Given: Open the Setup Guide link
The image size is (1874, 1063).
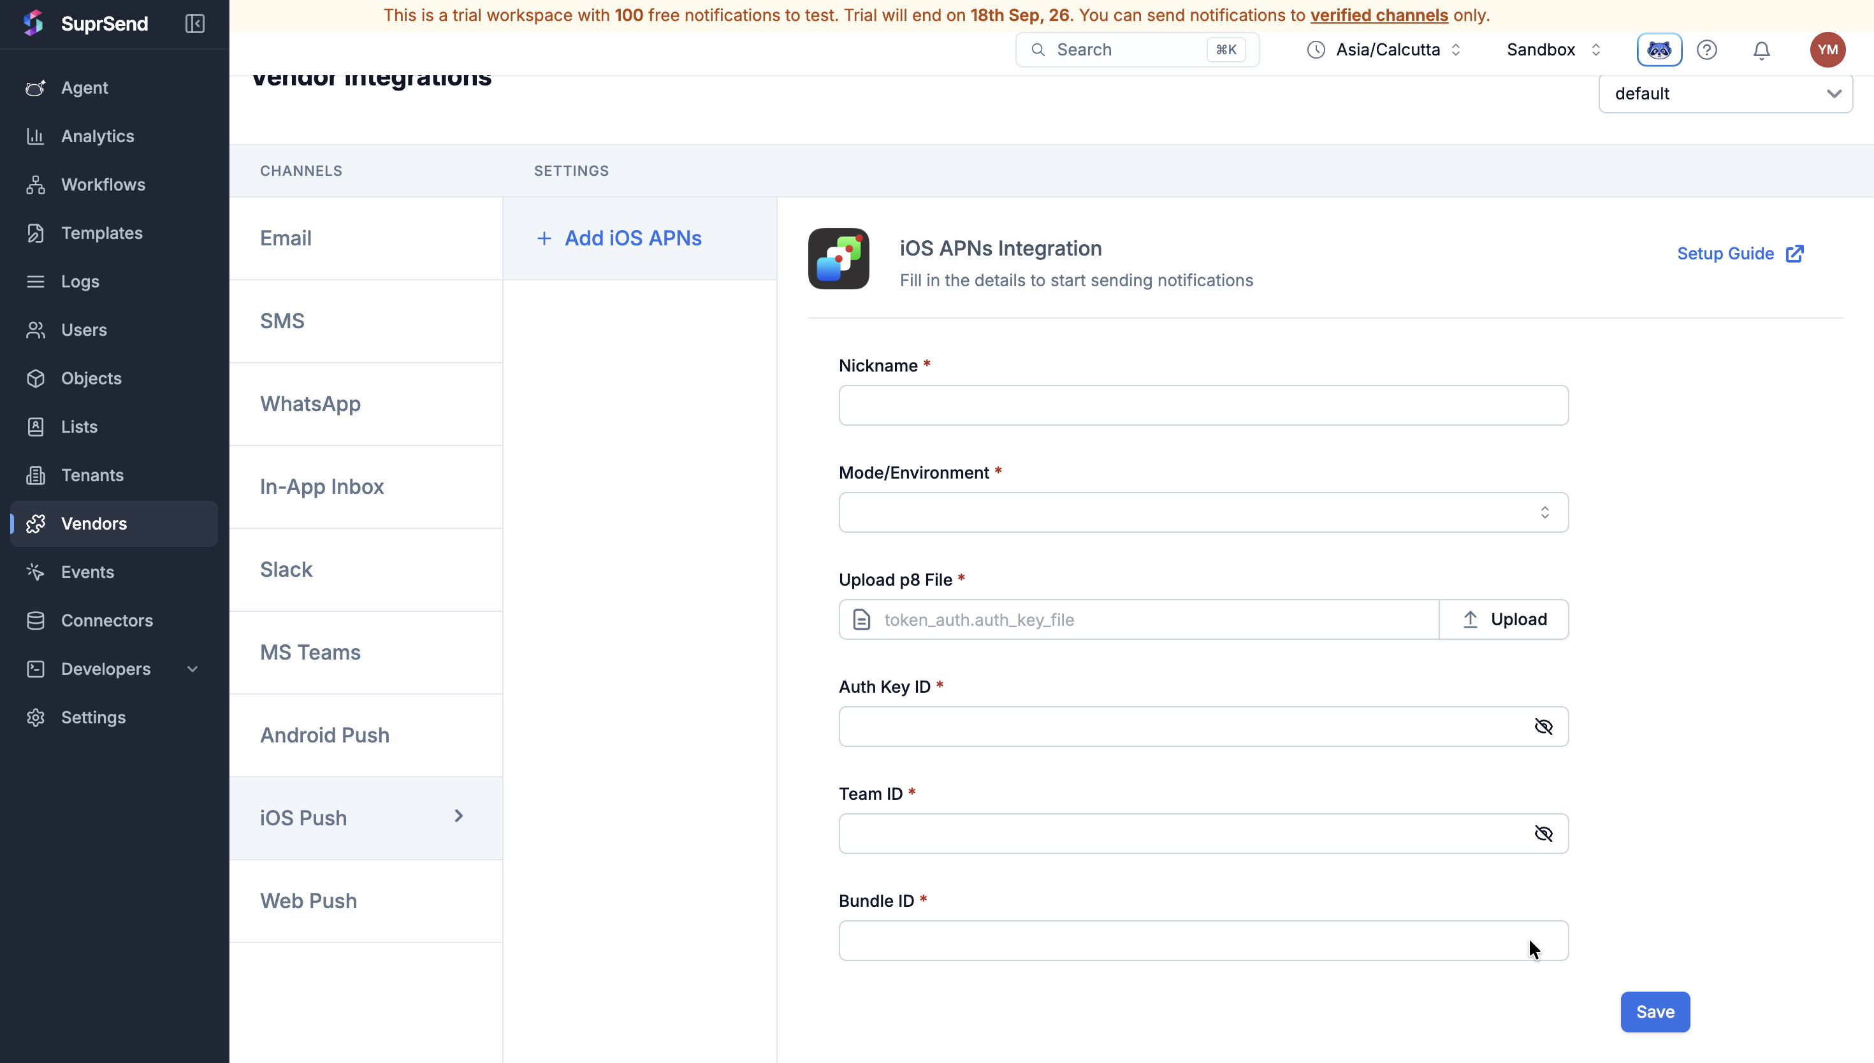Looking at the screenshot, I should 1740,254.
